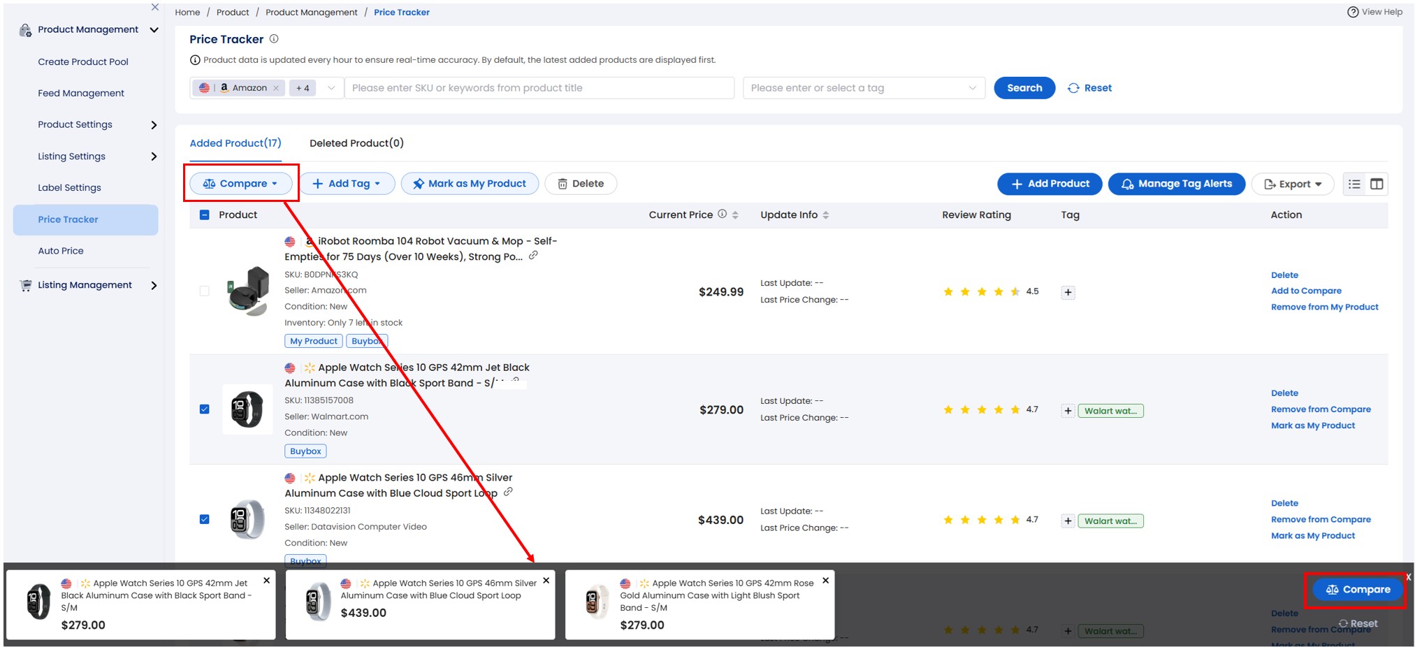Uncheck Apple Watch 46mm Silver row checkbox

click(x=205, y=520)
